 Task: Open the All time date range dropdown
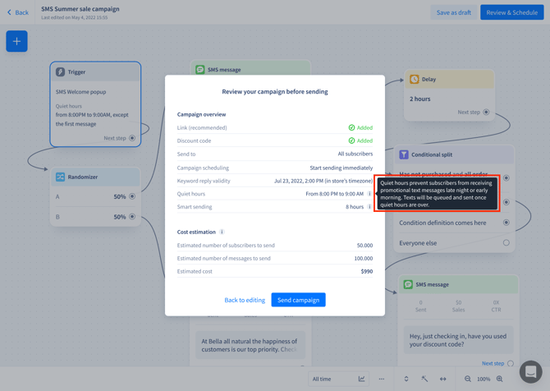click(338, 379)
